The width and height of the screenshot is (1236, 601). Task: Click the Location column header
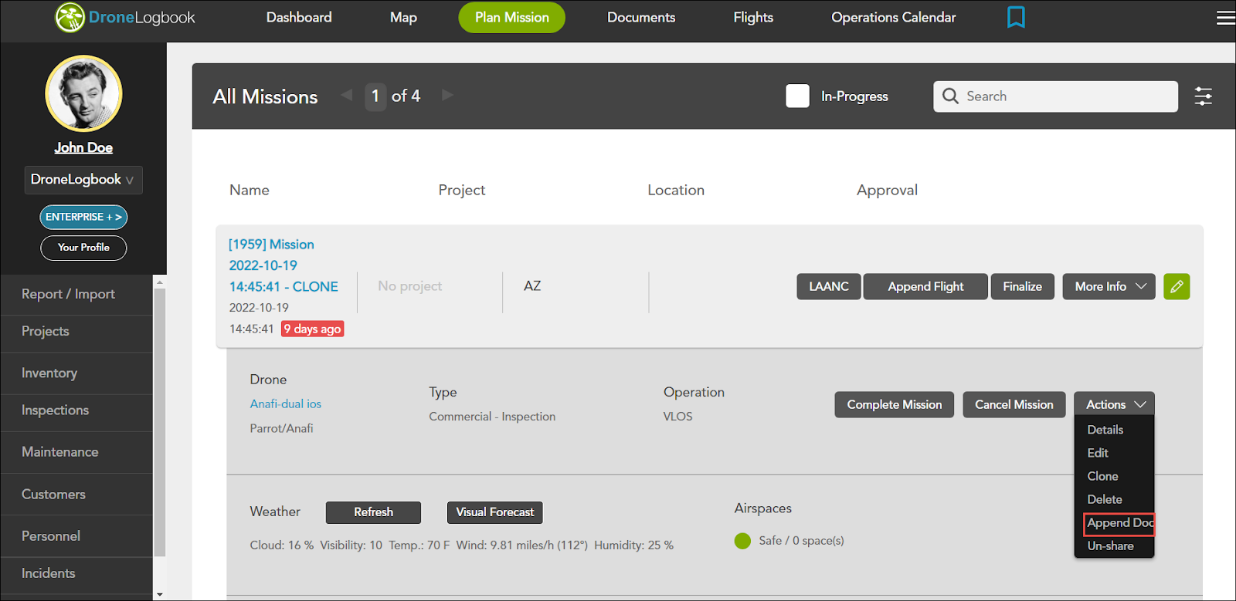pos(676,190)
